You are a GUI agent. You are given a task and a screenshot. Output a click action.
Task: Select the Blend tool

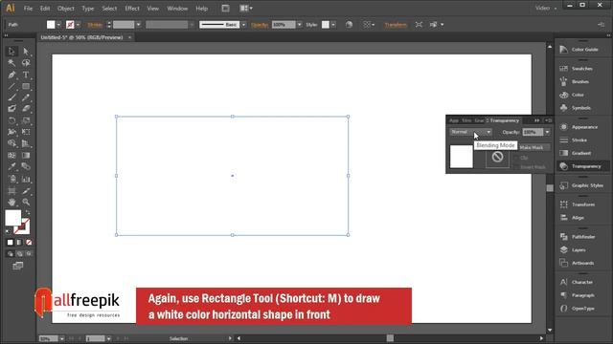[26, 166]
